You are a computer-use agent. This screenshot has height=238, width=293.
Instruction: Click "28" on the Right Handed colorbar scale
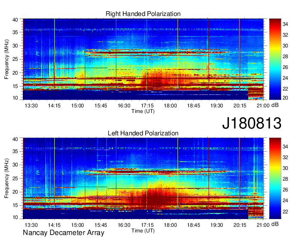285,56
